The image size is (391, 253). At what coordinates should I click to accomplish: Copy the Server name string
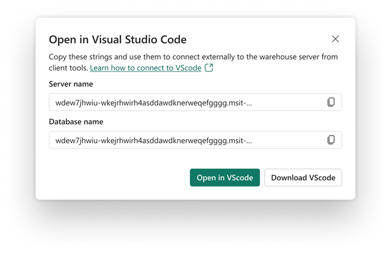331,102
